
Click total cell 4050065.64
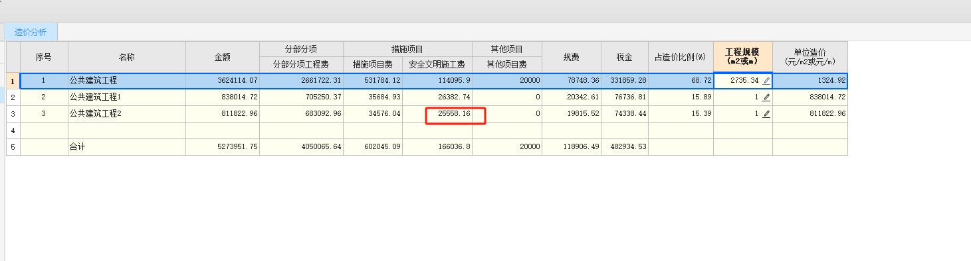click(301, 147)
